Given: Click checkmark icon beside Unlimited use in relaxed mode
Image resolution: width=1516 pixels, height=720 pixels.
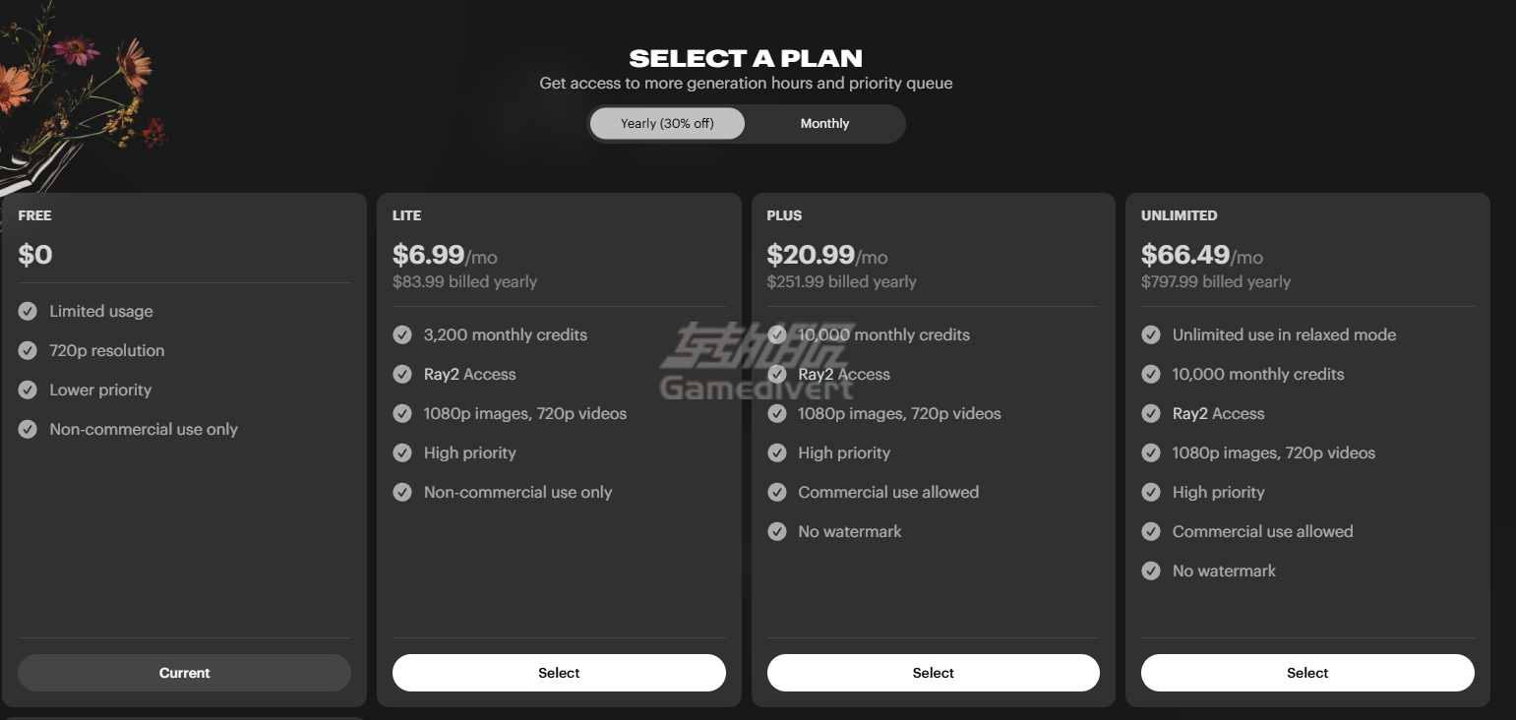Looking at the screenshot, I should (1151, 334).
